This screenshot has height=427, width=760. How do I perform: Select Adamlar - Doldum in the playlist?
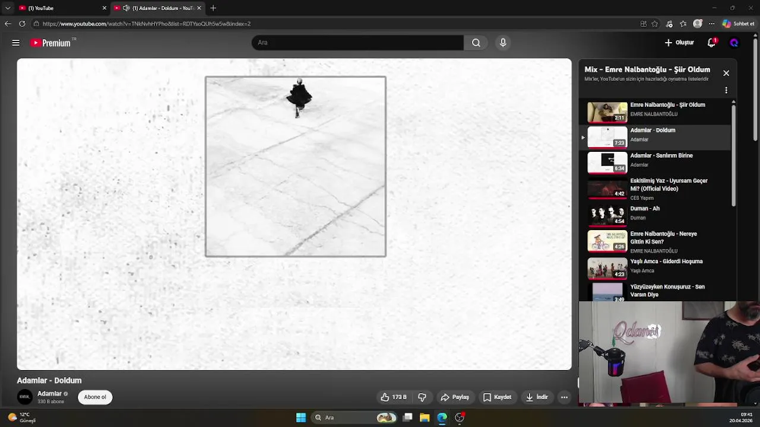point(656,136)
